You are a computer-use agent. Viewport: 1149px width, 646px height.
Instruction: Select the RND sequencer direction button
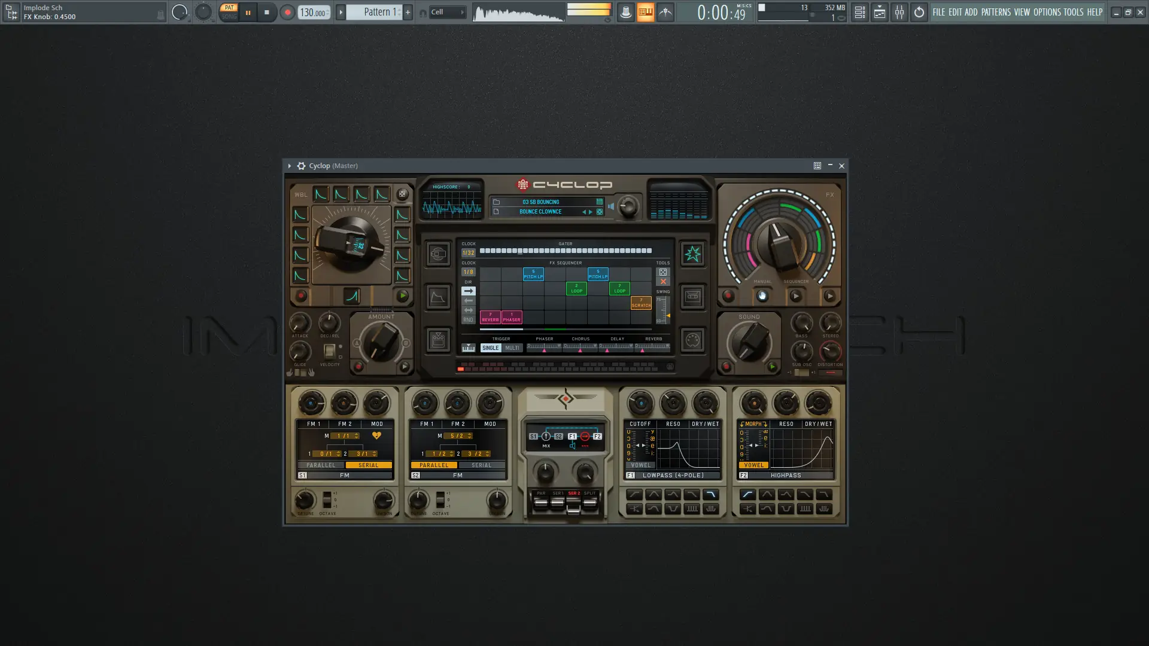tap(468, 320)
